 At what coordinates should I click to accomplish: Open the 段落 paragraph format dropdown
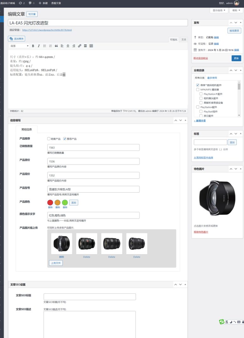19,46
